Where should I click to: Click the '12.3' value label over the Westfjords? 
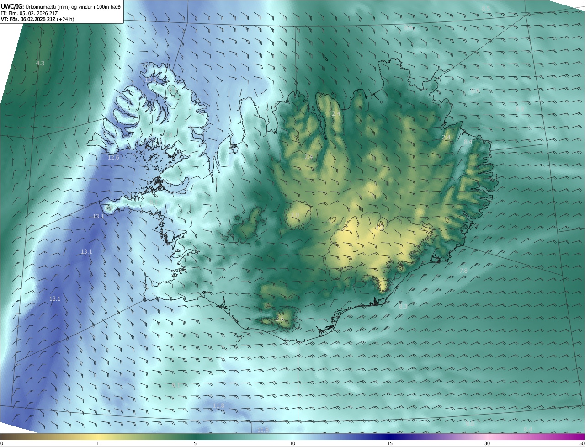150,80
